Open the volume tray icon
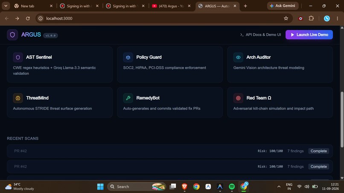Screen dimensions: 344x193 (307, 187)
